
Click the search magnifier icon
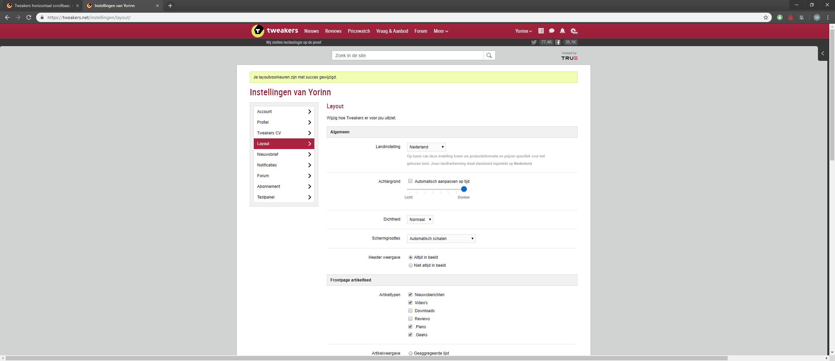coord(489,55)
